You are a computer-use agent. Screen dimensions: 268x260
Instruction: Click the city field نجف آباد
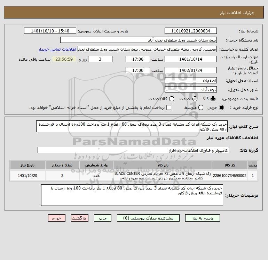tap(191, 89)
